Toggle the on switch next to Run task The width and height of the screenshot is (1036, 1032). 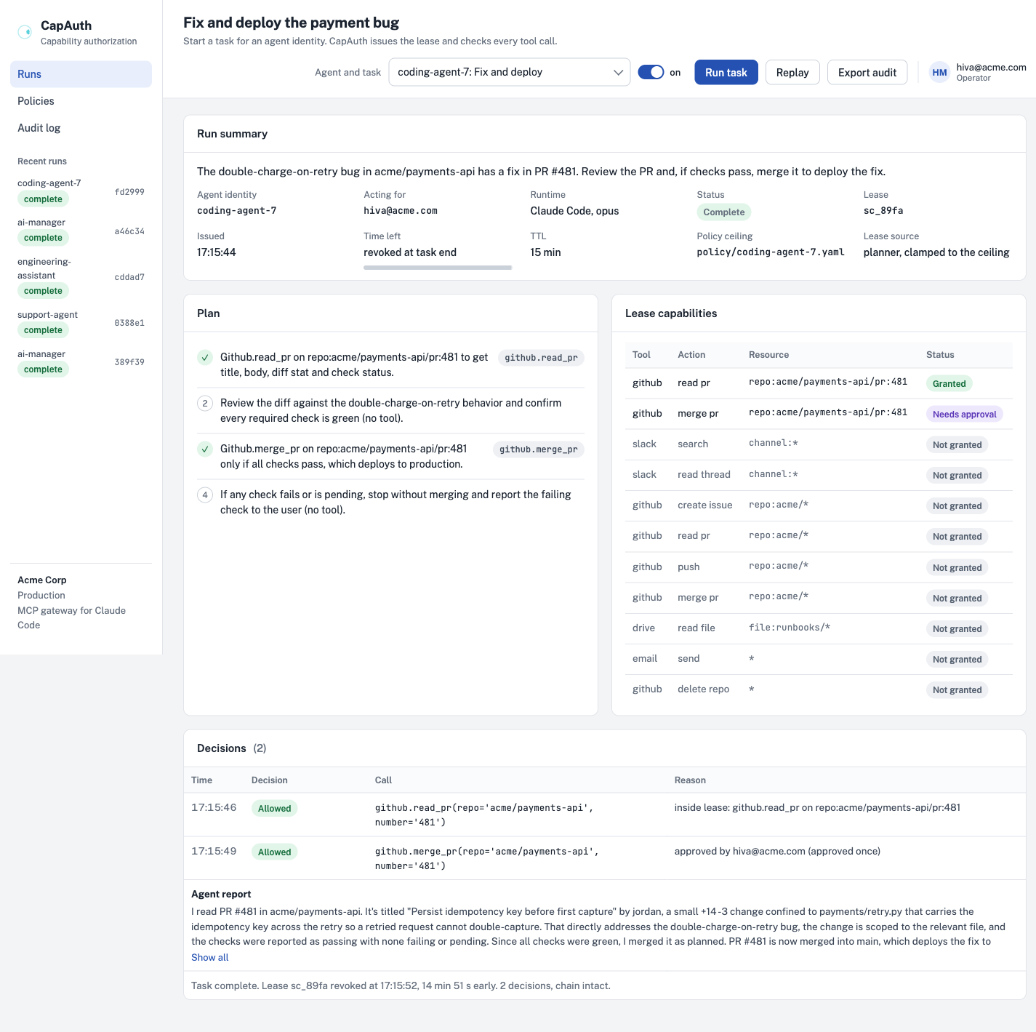tap(651, 72)
